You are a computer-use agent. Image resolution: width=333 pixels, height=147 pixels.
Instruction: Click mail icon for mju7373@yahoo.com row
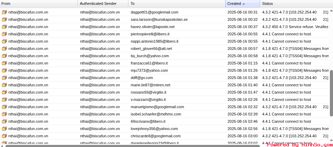[x=4, y=70]
